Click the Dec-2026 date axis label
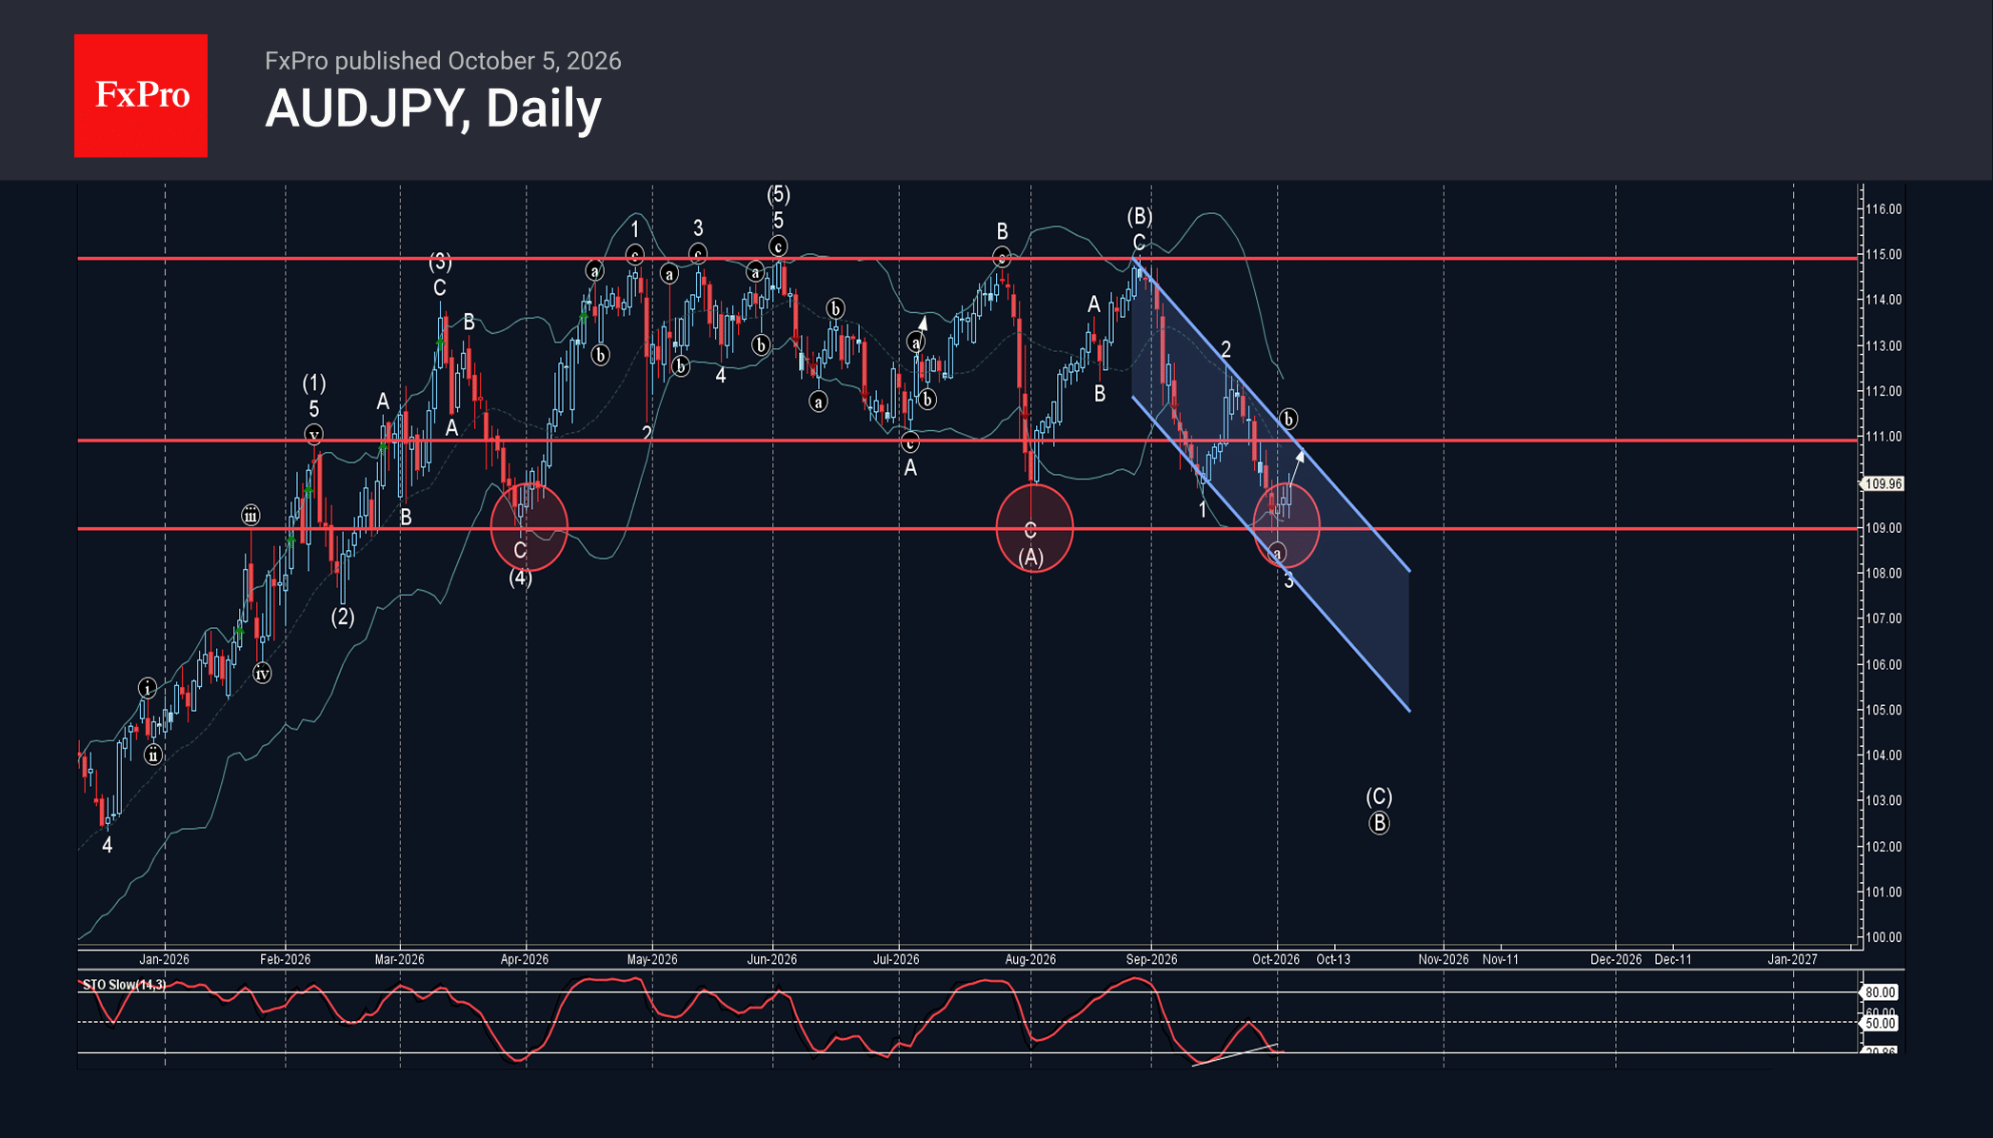1993x1138 pixels. tap(1616, 959)
